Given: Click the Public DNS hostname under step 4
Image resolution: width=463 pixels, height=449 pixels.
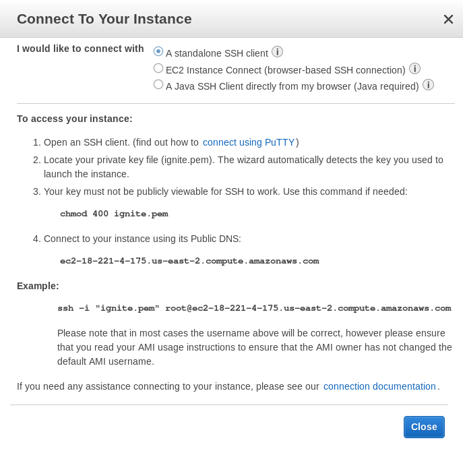Looking at the screenshot, I should coord(189,261).
